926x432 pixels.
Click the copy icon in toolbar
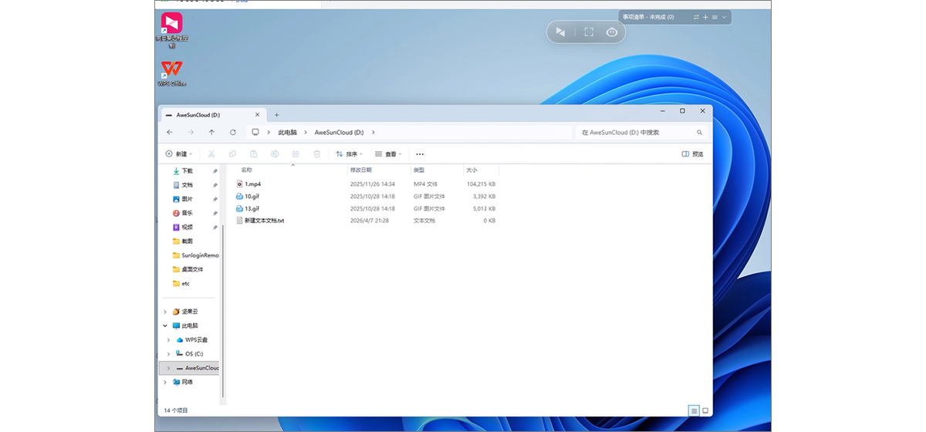point(232,154)
